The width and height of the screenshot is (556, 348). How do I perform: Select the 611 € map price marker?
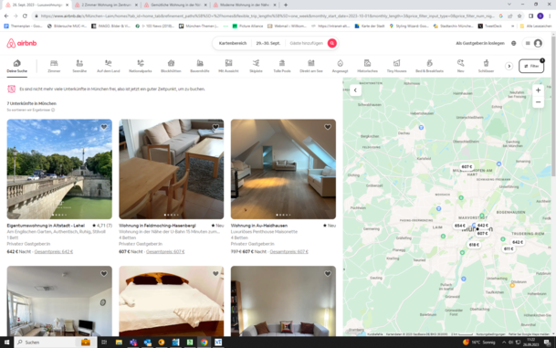tap(509, 249)
